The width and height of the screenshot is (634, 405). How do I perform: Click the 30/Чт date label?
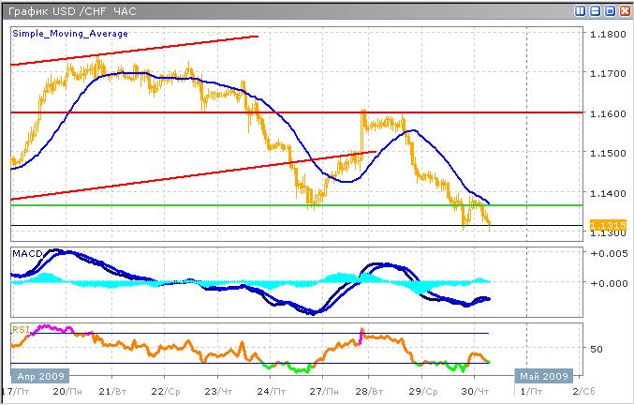click(476, 391)
